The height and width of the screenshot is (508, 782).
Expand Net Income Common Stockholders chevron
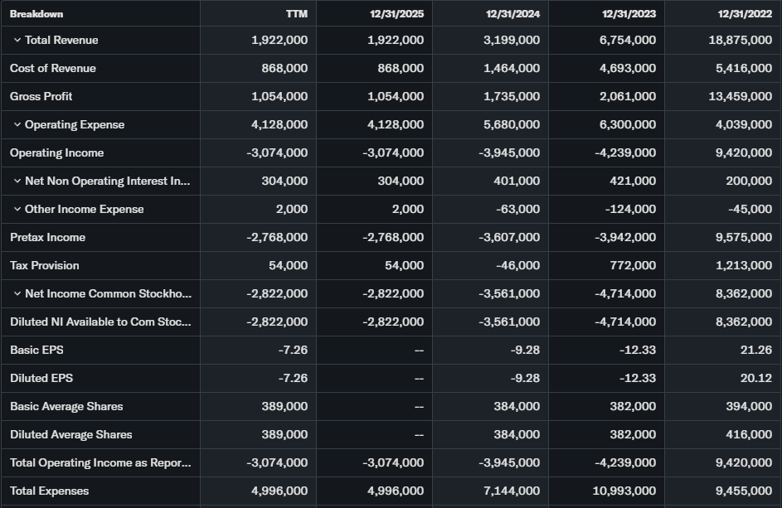[17, 294]
